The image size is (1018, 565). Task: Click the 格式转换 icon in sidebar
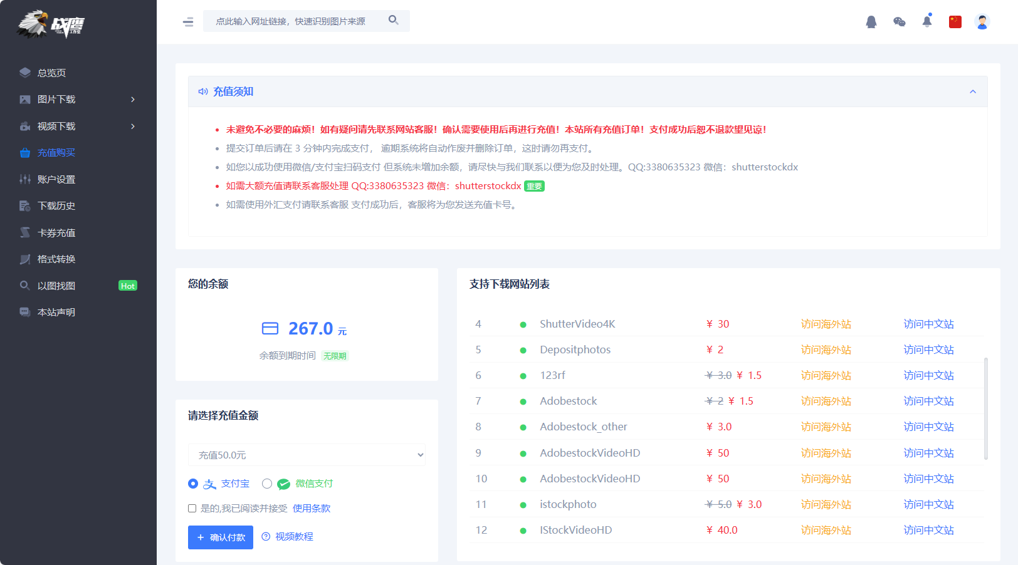(25, 259)
